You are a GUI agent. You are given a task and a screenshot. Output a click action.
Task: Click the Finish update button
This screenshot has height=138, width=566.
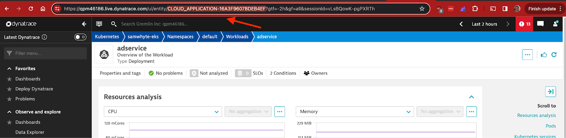pyautogui.click(x=542, y=9)
